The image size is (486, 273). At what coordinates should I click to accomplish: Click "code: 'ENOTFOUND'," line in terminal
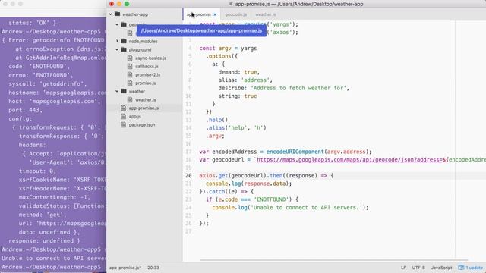[39, 66]
